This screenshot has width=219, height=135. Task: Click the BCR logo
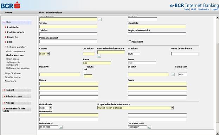click(x=11, y=5)
